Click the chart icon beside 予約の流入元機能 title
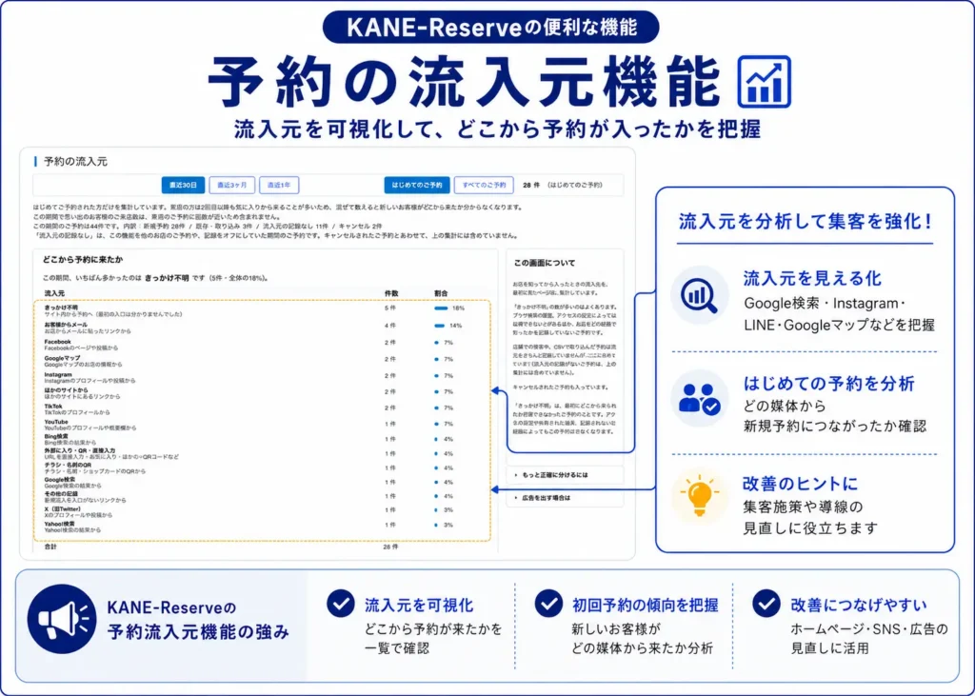Image resolution: width=975 pixels, height=696 pixels. point(765,82)
